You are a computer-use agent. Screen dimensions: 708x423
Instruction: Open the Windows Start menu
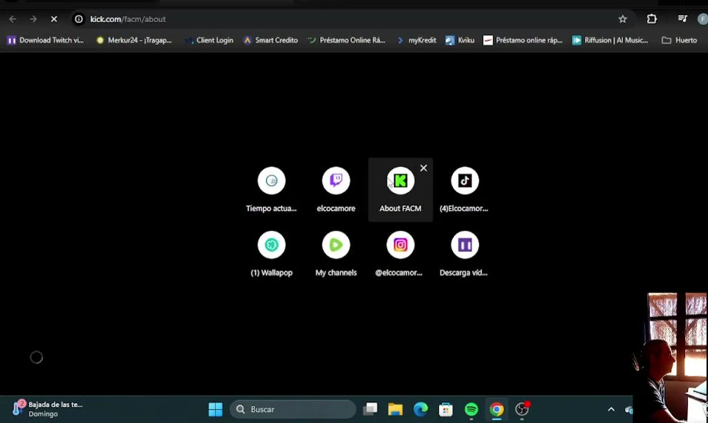[x=215, y=409]
